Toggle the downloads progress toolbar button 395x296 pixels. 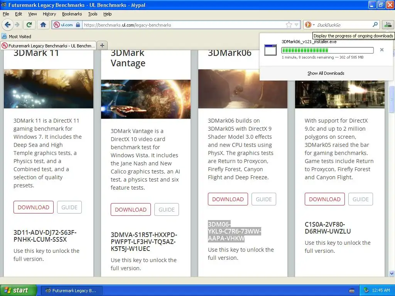point(388,25)
